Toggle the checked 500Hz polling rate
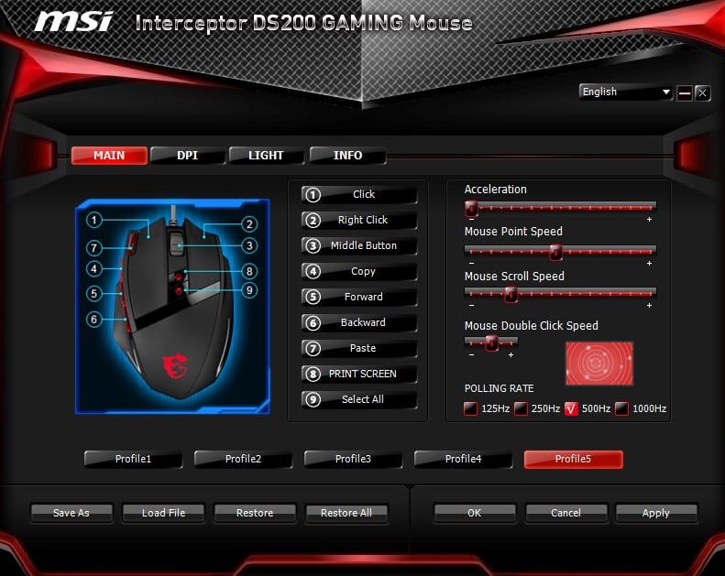This screenshot has height=576, width=725. point(572,408)
